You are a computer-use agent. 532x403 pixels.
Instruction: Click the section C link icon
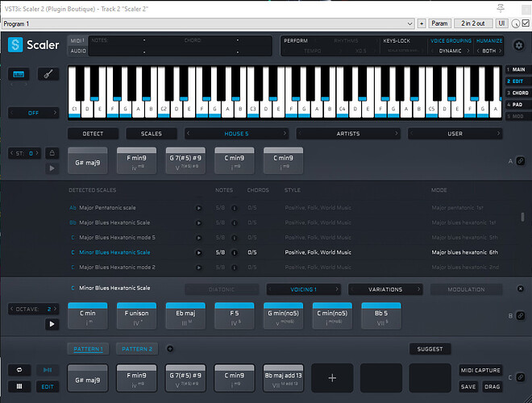pyautogui.click(x=521, y=377)
